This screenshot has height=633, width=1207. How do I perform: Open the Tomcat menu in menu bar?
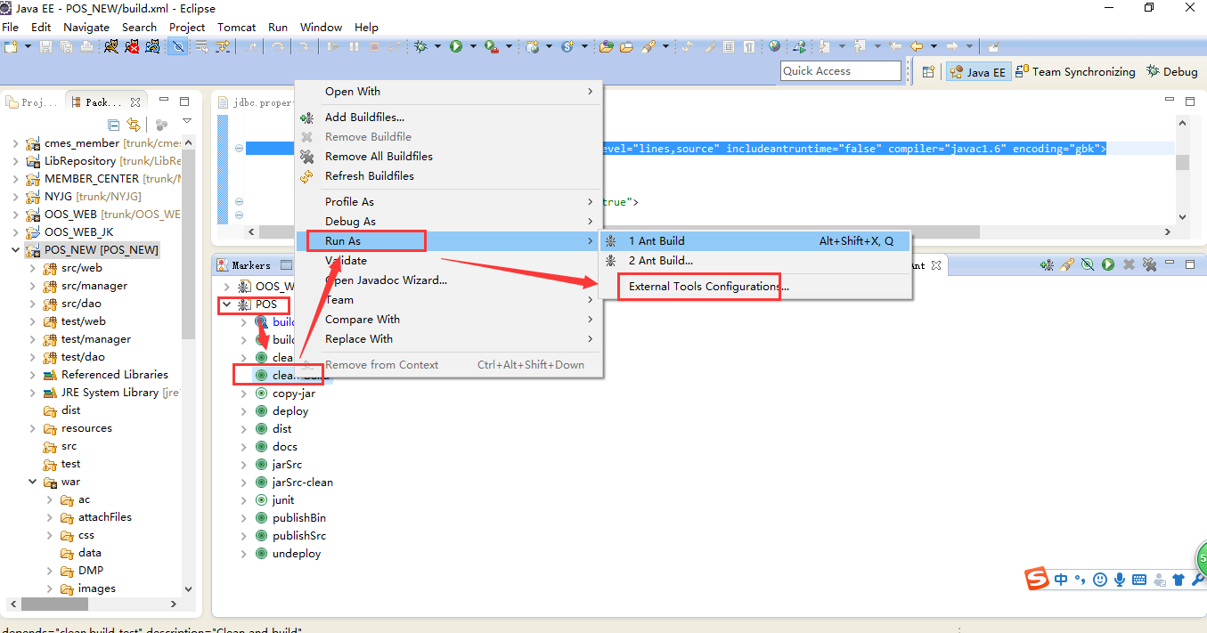[x=236, y=28]
